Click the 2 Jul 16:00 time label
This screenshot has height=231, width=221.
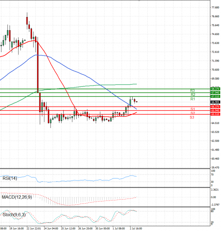[136, 228]
